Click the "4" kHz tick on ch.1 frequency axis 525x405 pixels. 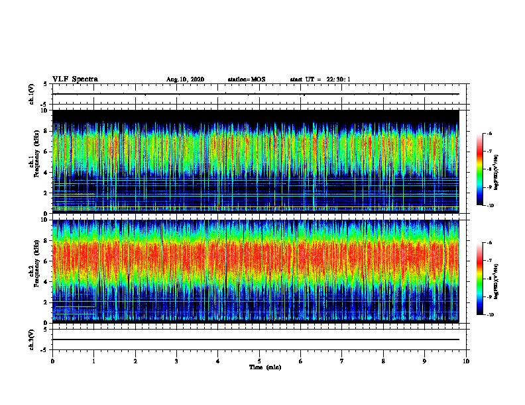[46, 173]
